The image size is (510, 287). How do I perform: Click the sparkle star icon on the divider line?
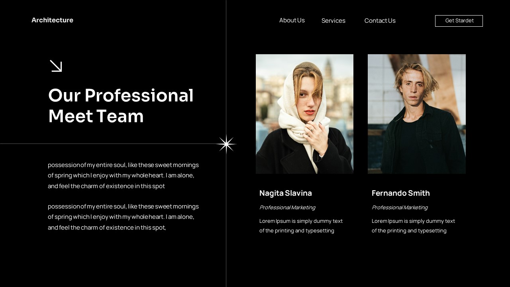click(226, 144)
